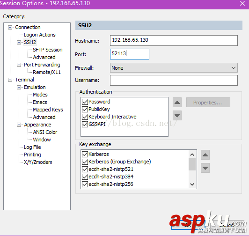Select Logon Actions category
The height and width of the screenshot is (236, 249).
(39, 35)
